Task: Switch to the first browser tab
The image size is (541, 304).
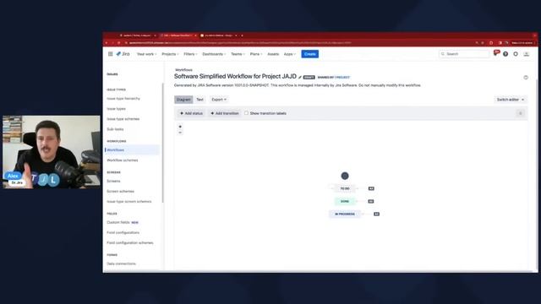Action: [137, 35]
